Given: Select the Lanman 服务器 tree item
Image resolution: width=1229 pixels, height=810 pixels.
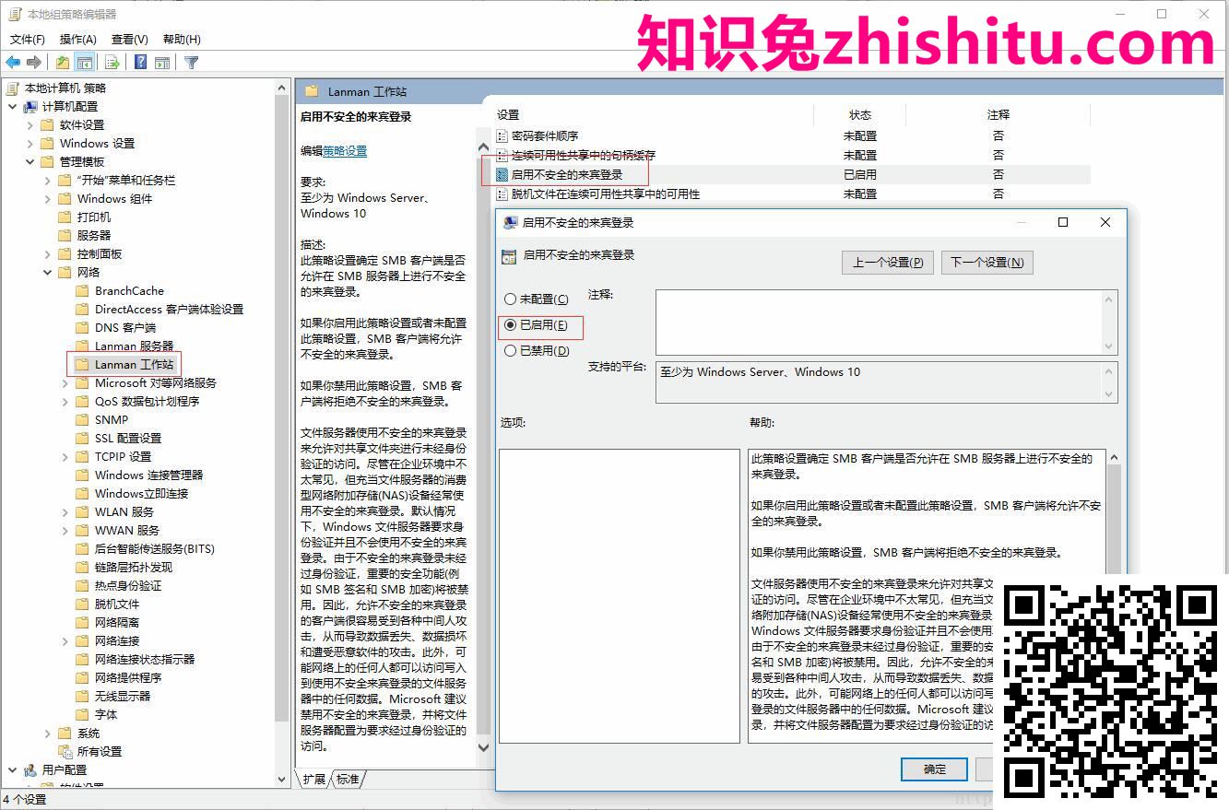Looking at the screenshot, I should tap(134, 346).
